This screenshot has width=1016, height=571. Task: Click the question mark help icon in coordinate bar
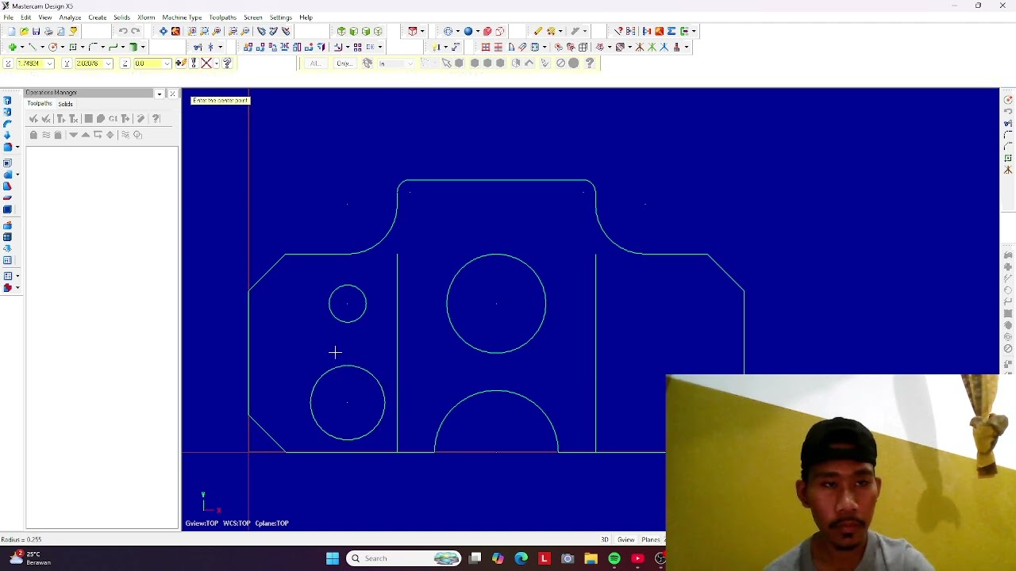[x=227, y=63]
